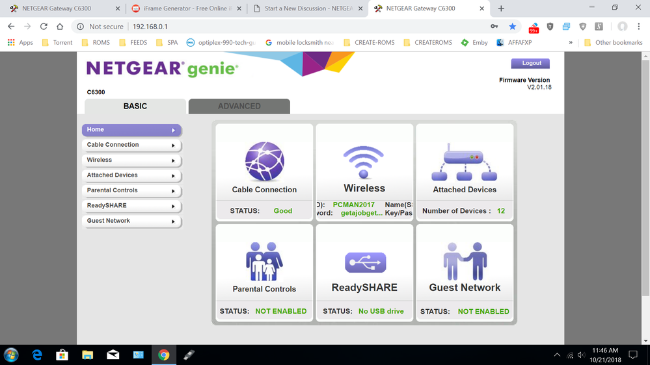Click the No USB drive status

pyautogui.click(x=381, y=311)
